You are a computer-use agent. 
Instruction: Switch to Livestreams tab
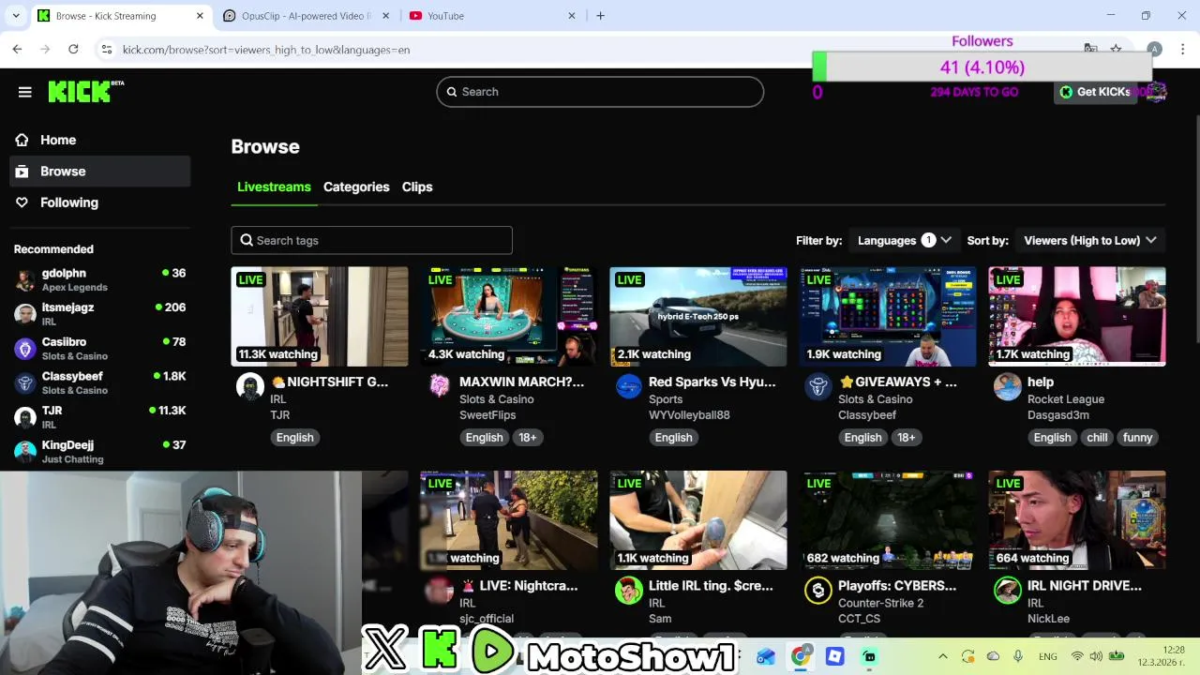274,187
